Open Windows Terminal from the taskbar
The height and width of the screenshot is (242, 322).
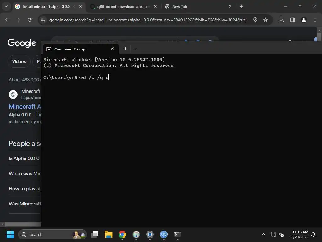click(x=178, y=234)
